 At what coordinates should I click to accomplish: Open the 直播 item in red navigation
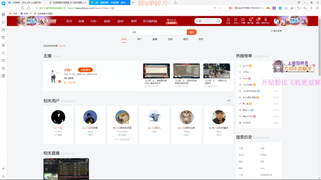81,21
